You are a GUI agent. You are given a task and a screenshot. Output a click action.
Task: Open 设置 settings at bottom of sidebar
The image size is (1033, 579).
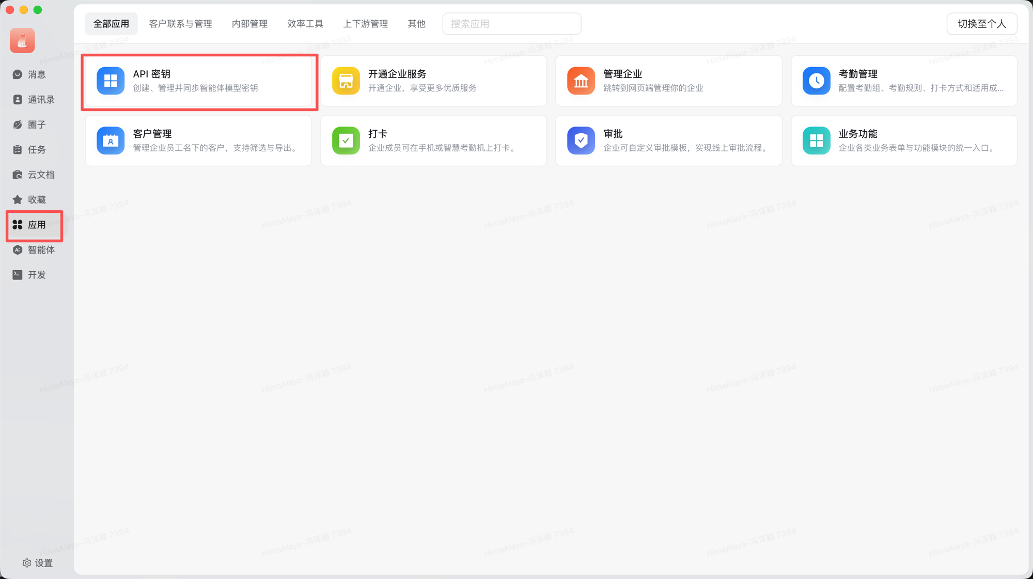pyautogui.click(x=38, y=562)
